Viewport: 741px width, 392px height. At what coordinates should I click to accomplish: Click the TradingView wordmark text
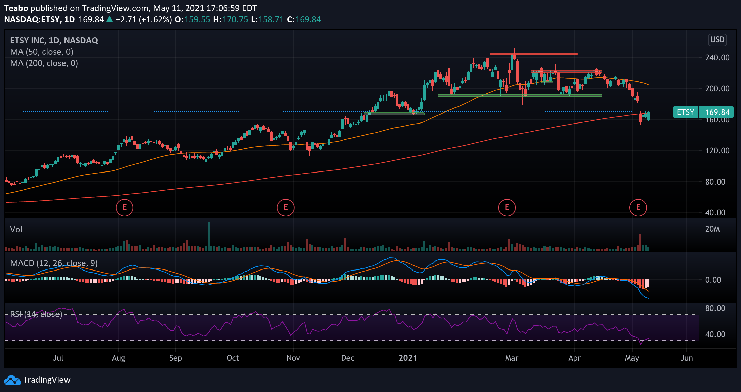click(x=47, y=380)
